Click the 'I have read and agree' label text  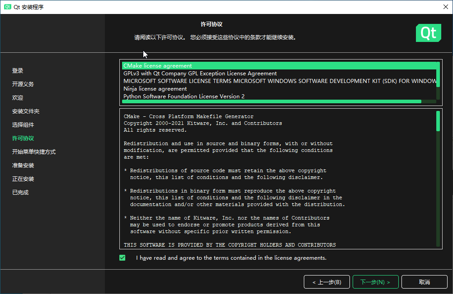click(231, 257)
